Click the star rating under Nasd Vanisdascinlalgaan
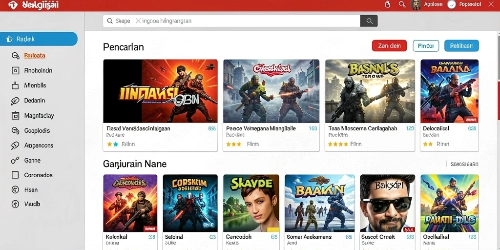Viewport: 500px width, 250px height. tap(113, 144)
